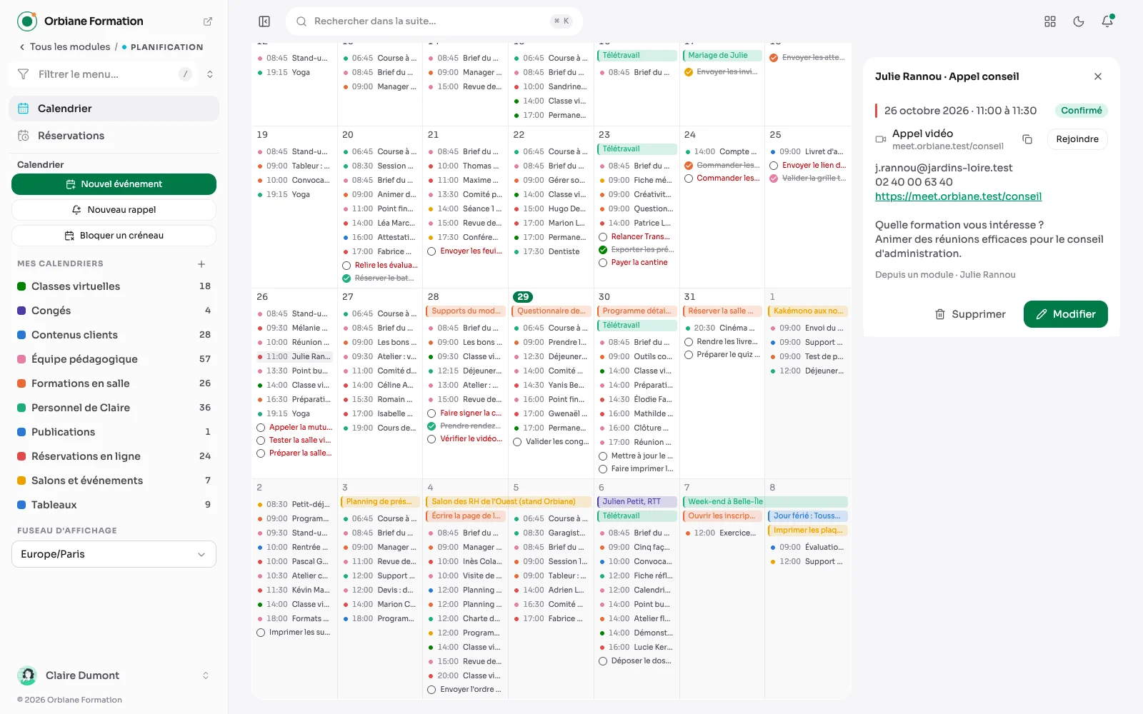Select today's date 29 in the calendar
1143x714 pixels.
(x=523, y=297)
